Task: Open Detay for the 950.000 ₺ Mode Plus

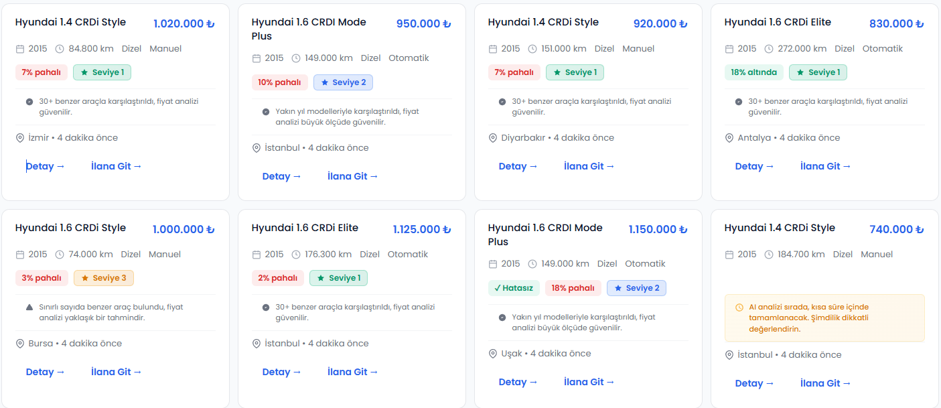Action: point(282,176)
